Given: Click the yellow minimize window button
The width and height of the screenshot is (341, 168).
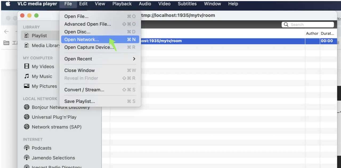Looking at the screenshot, I should 29,15.
